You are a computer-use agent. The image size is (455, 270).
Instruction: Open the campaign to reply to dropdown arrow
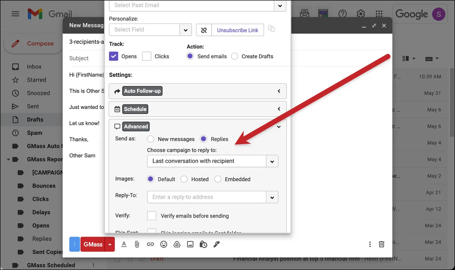272,161
